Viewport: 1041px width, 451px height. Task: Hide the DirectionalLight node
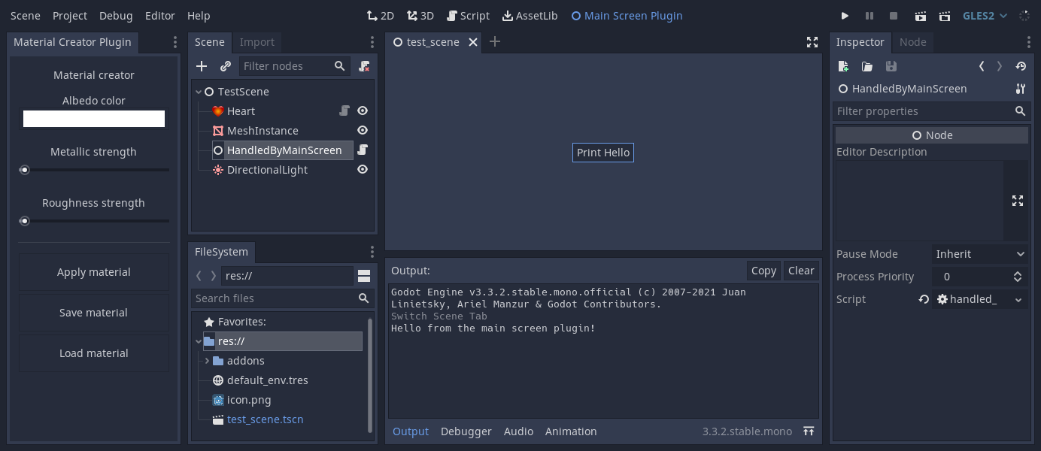click(362, 169)
